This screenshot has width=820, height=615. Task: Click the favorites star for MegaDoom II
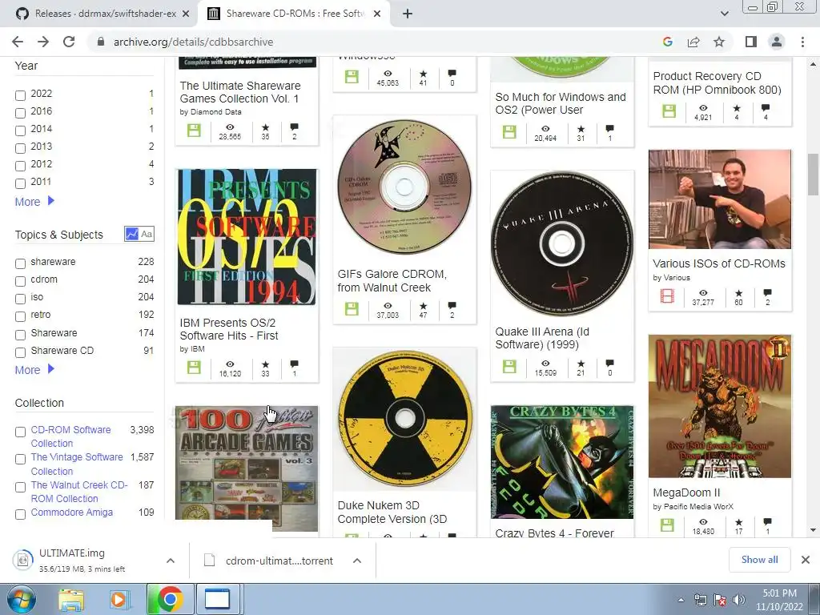738,522
